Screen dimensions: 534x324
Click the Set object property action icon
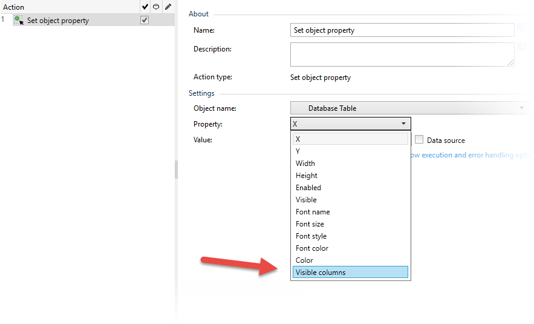coord(19,20)
